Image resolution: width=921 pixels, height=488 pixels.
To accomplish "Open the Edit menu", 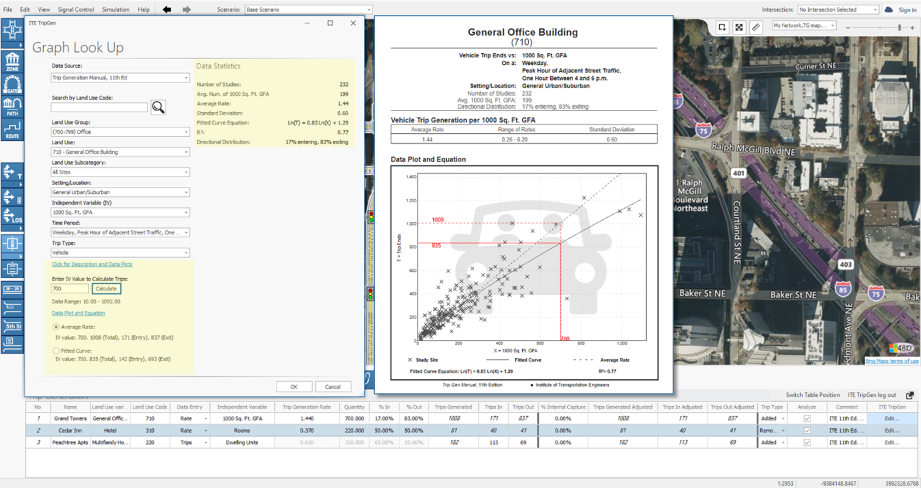I will click(x=25, y=9).
